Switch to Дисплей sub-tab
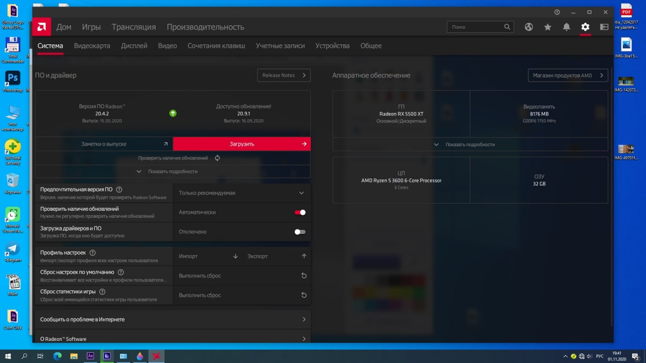The image size is (646, 363). (134, 46)
